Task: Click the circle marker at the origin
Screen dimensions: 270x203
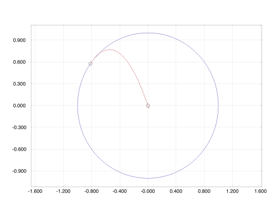Action: [148, 105]
